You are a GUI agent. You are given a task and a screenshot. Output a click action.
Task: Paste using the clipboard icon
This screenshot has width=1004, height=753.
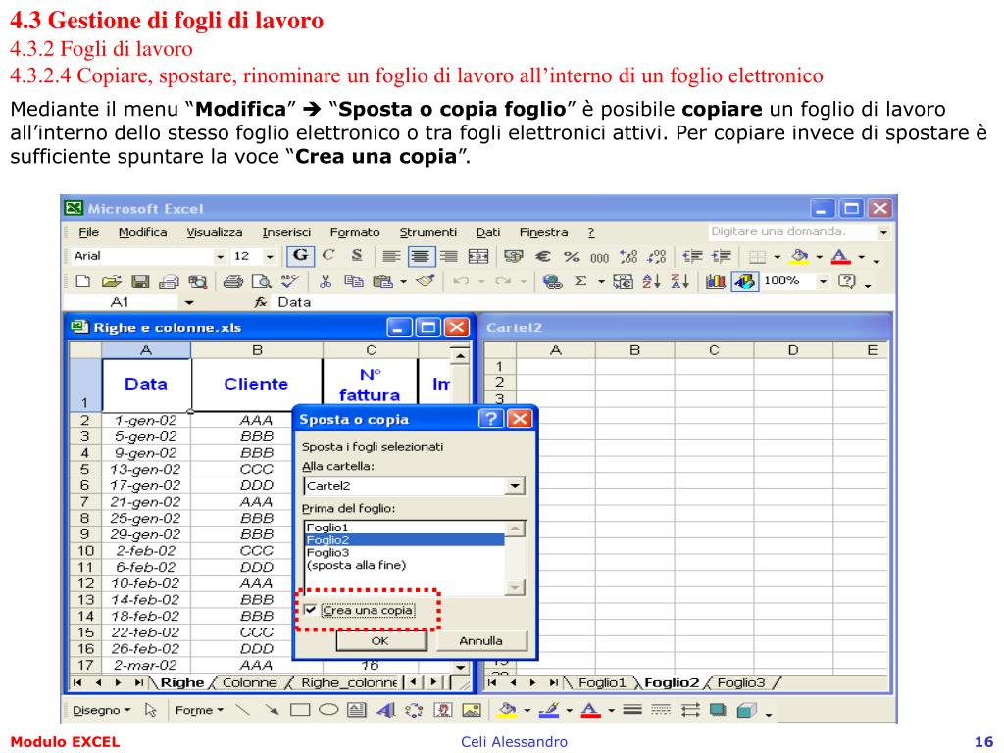click(x=383, y=281)
